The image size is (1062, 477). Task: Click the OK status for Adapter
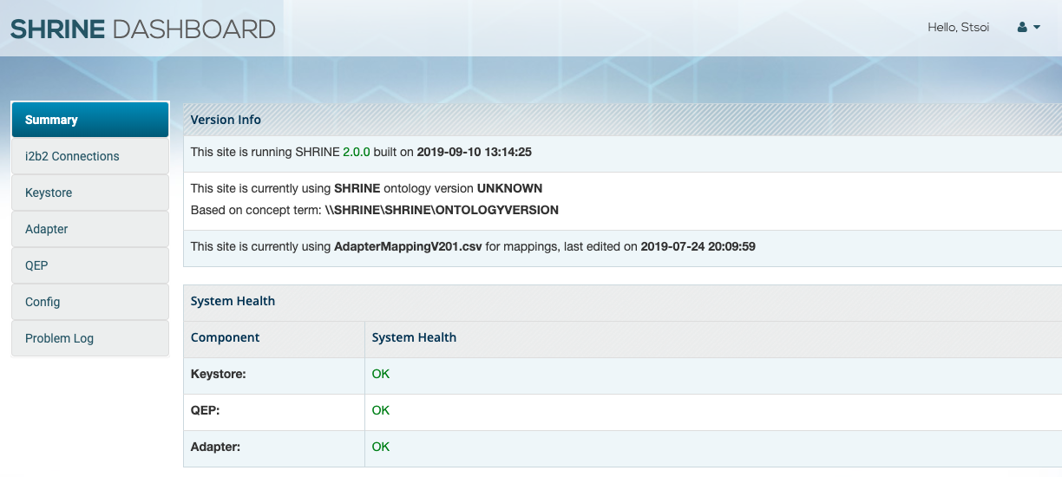coord(381,447)
